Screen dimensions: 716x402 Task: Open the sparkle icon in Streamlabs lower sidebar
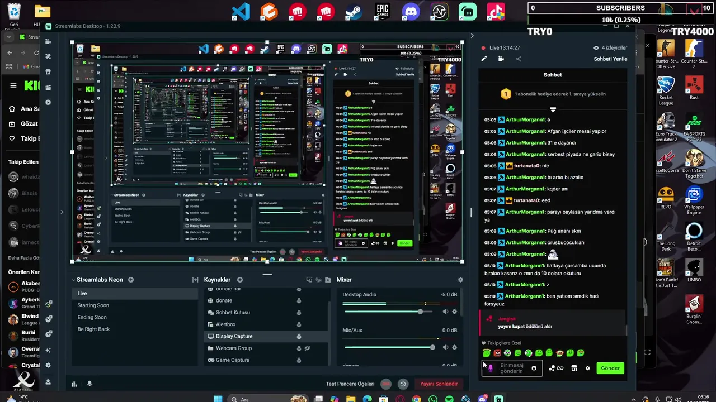[49, 350]
